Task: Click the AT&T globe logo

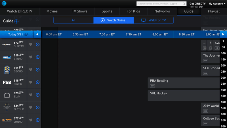Action: coord(4,3)
